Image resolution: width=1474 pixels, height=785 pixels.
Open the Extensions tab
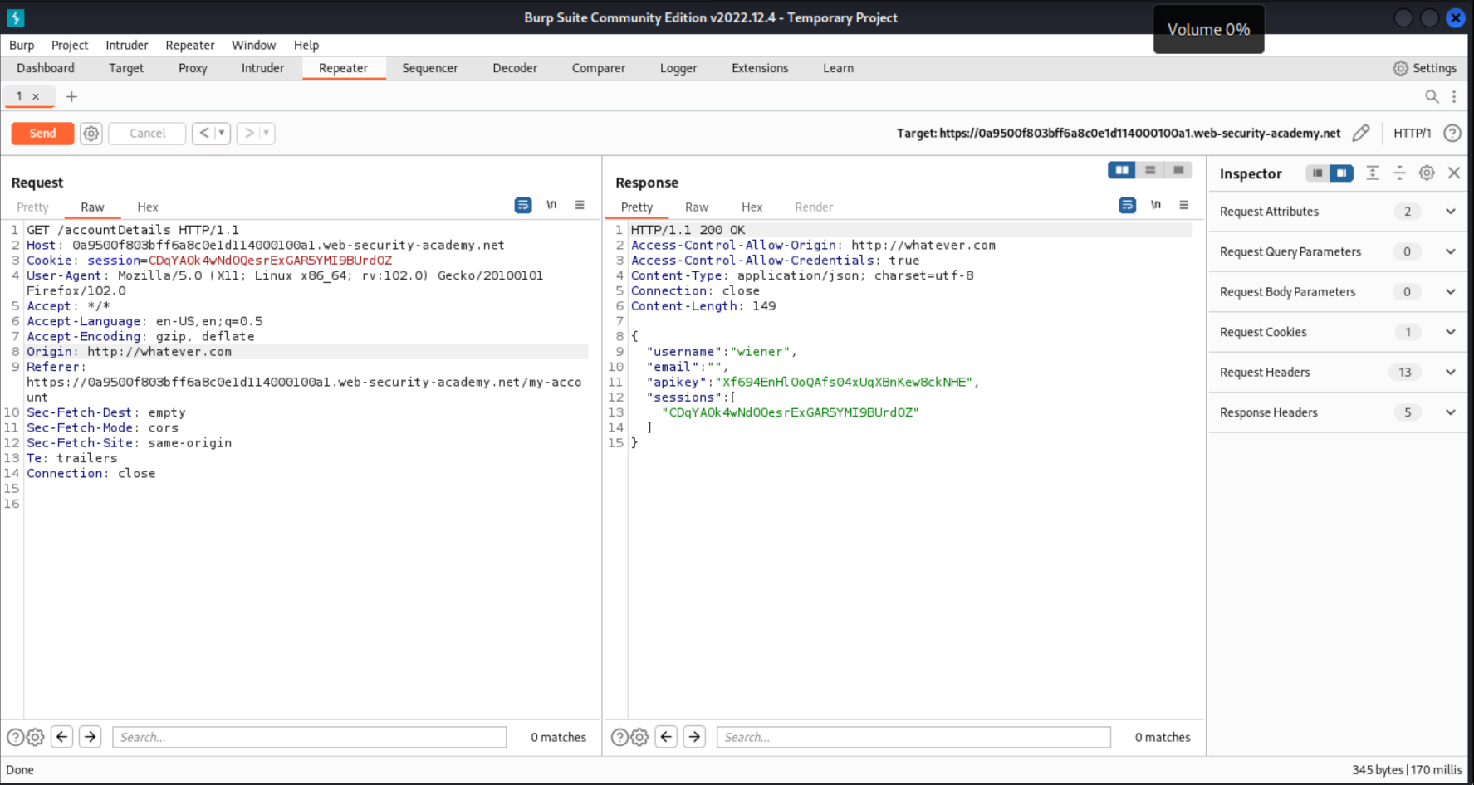click(760, 68)
